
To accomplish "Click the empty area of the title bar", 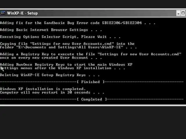I will [107, 13].
